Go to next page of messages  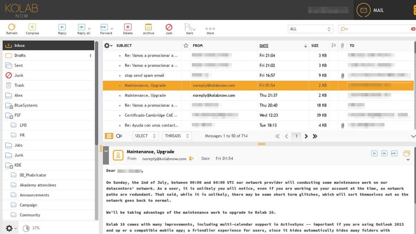point(306,136)
